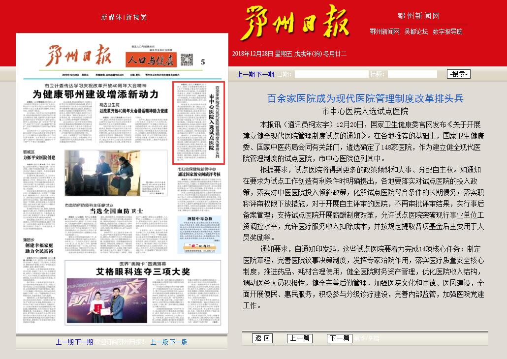This screenshot has width=507, height=359.
Task: Click the article title 百余家医院成为现代医院管理制度改革排头兵
Action: click(365, 98)
